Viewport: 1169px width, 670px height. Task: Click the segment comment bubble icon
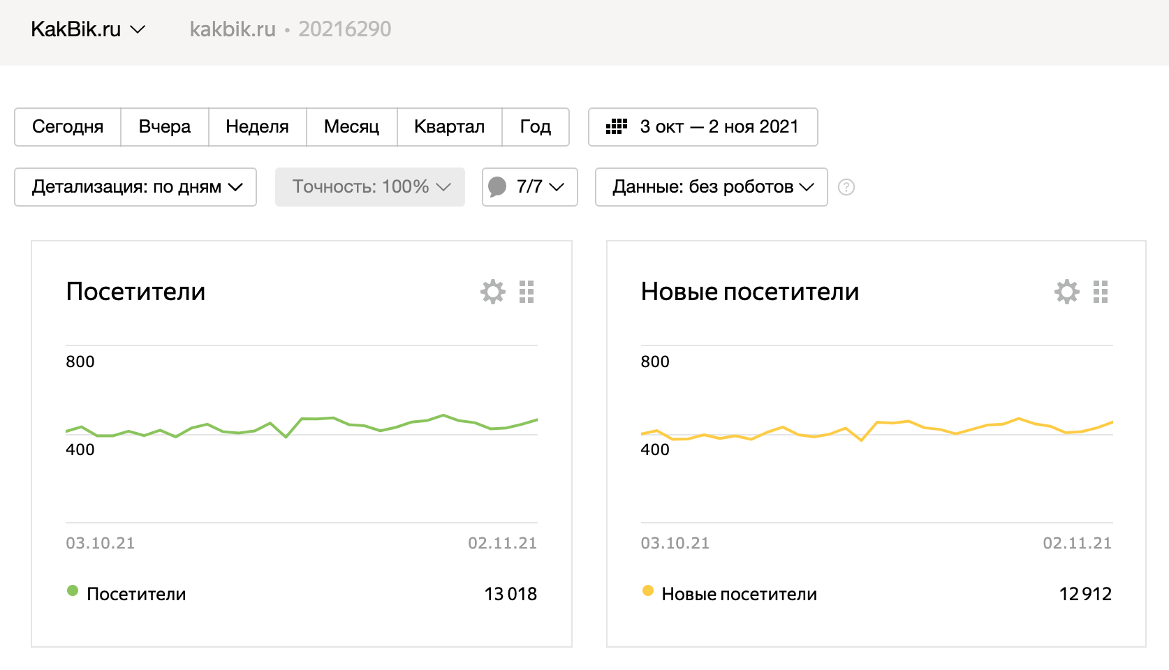click(x=497, y=187)
